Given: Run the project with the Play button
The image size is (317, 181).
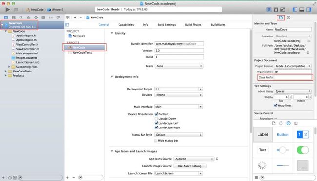Looking at the screenshot, I should (7, 9).
